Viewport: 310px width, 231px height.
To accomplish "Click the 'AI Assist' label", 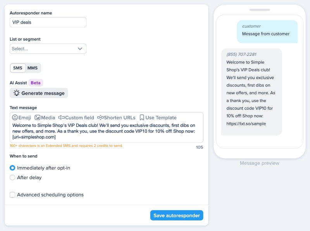I will click(18, 83).
